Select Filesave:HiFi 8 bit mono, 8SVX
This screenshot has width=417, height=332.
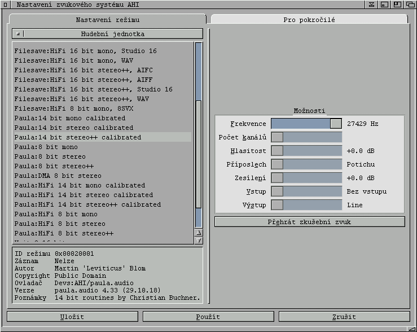coord(69,108)
